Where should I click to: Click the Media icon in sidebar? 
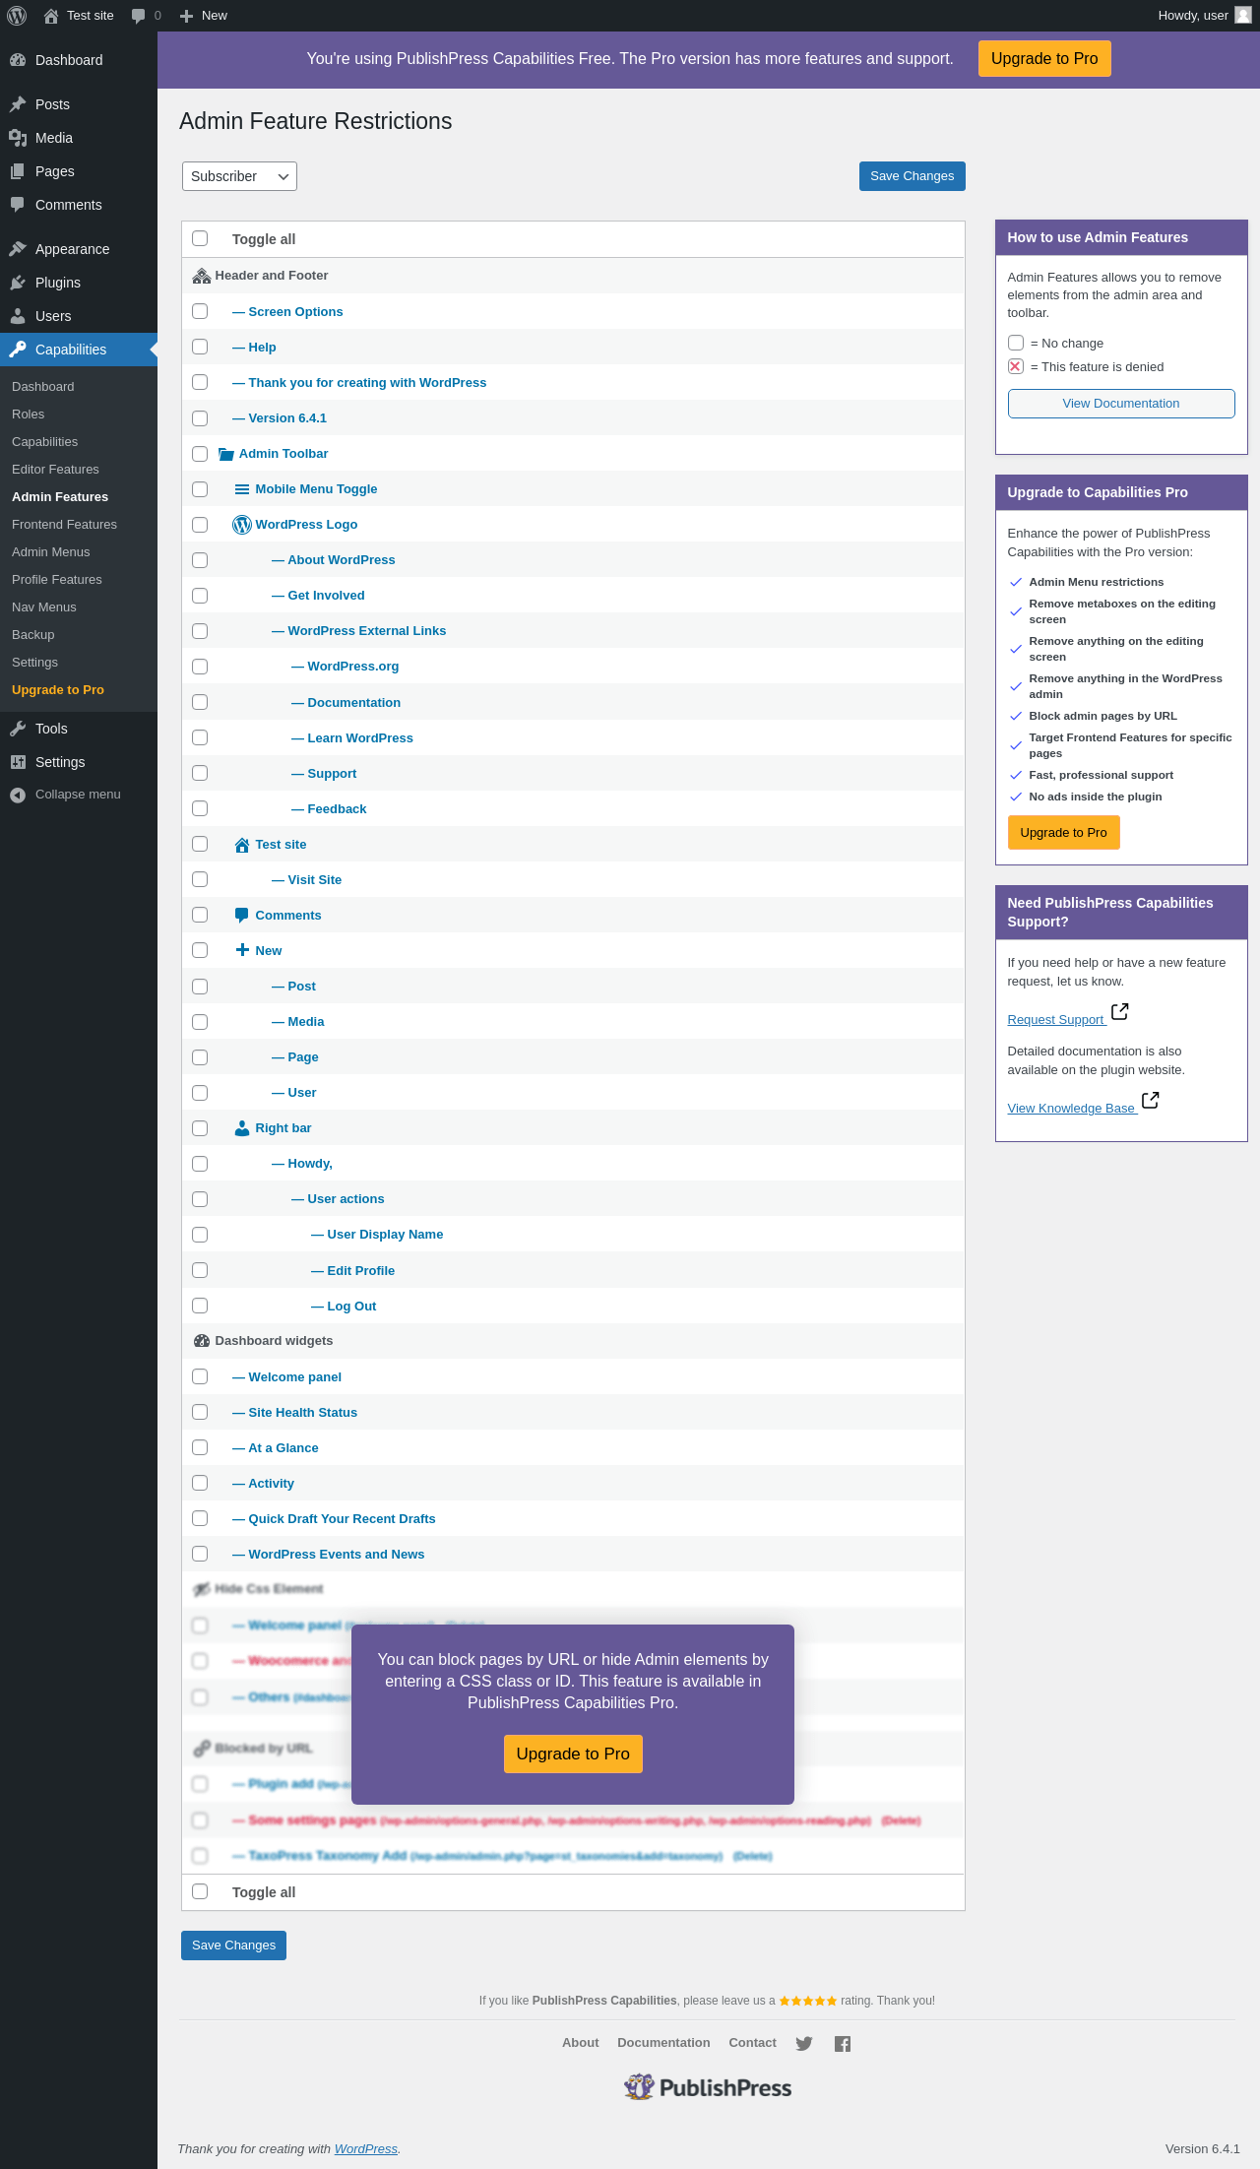(18, 138)
